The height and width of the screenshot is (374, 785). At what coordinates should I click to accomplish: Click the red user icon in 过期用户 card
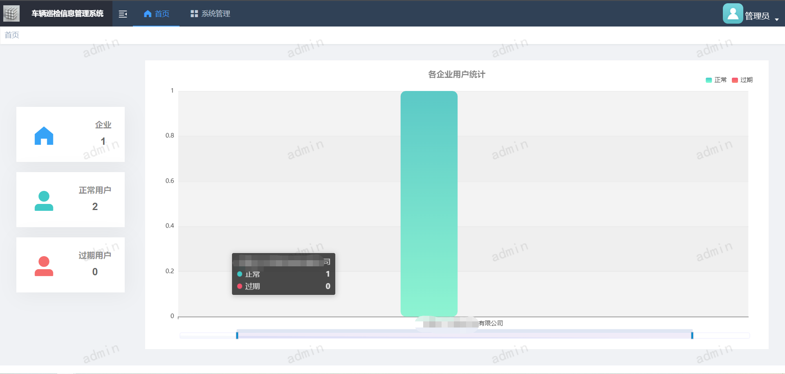[44, 266]
